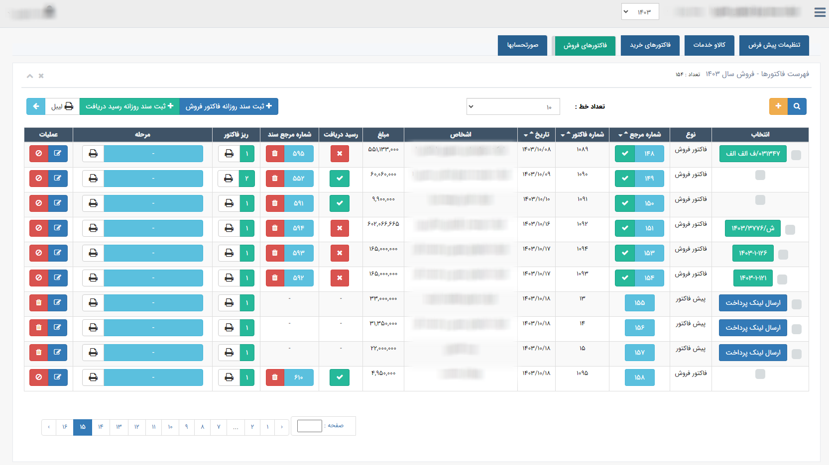Delete the 33,000,000 proforma with trash icon
The width and height of the screenshot is (829, 465).
[39, 303]
